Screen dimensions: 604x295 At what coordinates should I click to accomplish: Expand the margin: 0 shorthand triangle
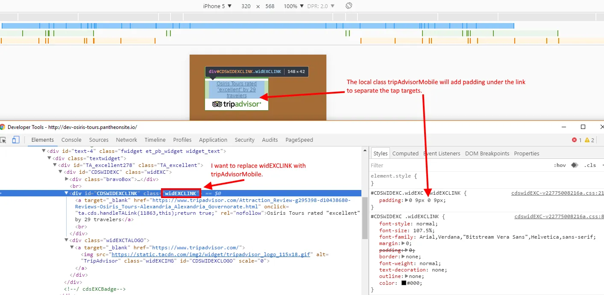point(403,243)
